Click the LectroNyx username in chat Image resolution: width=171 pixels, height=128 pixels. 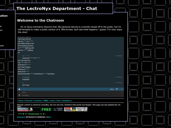[x=26, y=77]
